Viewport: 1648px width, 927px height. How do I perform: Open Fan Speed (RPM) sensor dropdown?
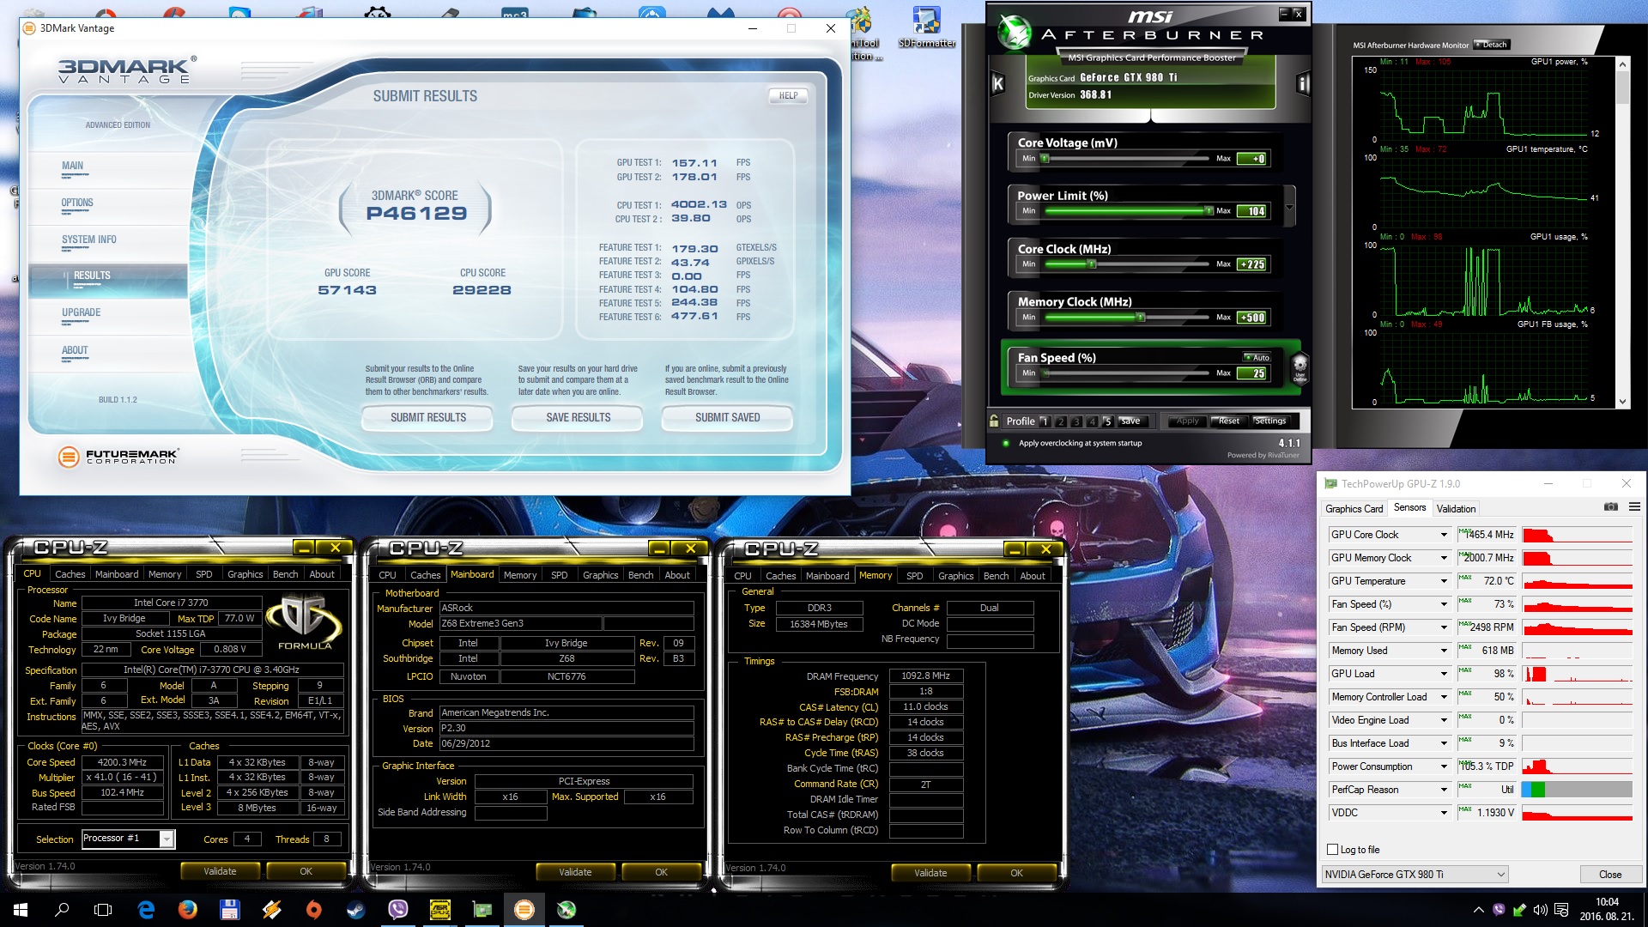click(1444, 627)
